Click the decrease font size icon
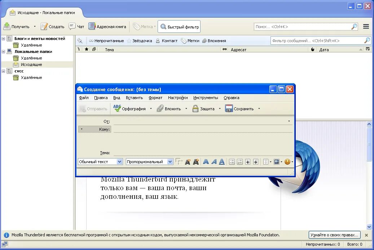Image resolution: width=374 pixels, height=250 pixels. pyautogui.click(x=188, y=162)
